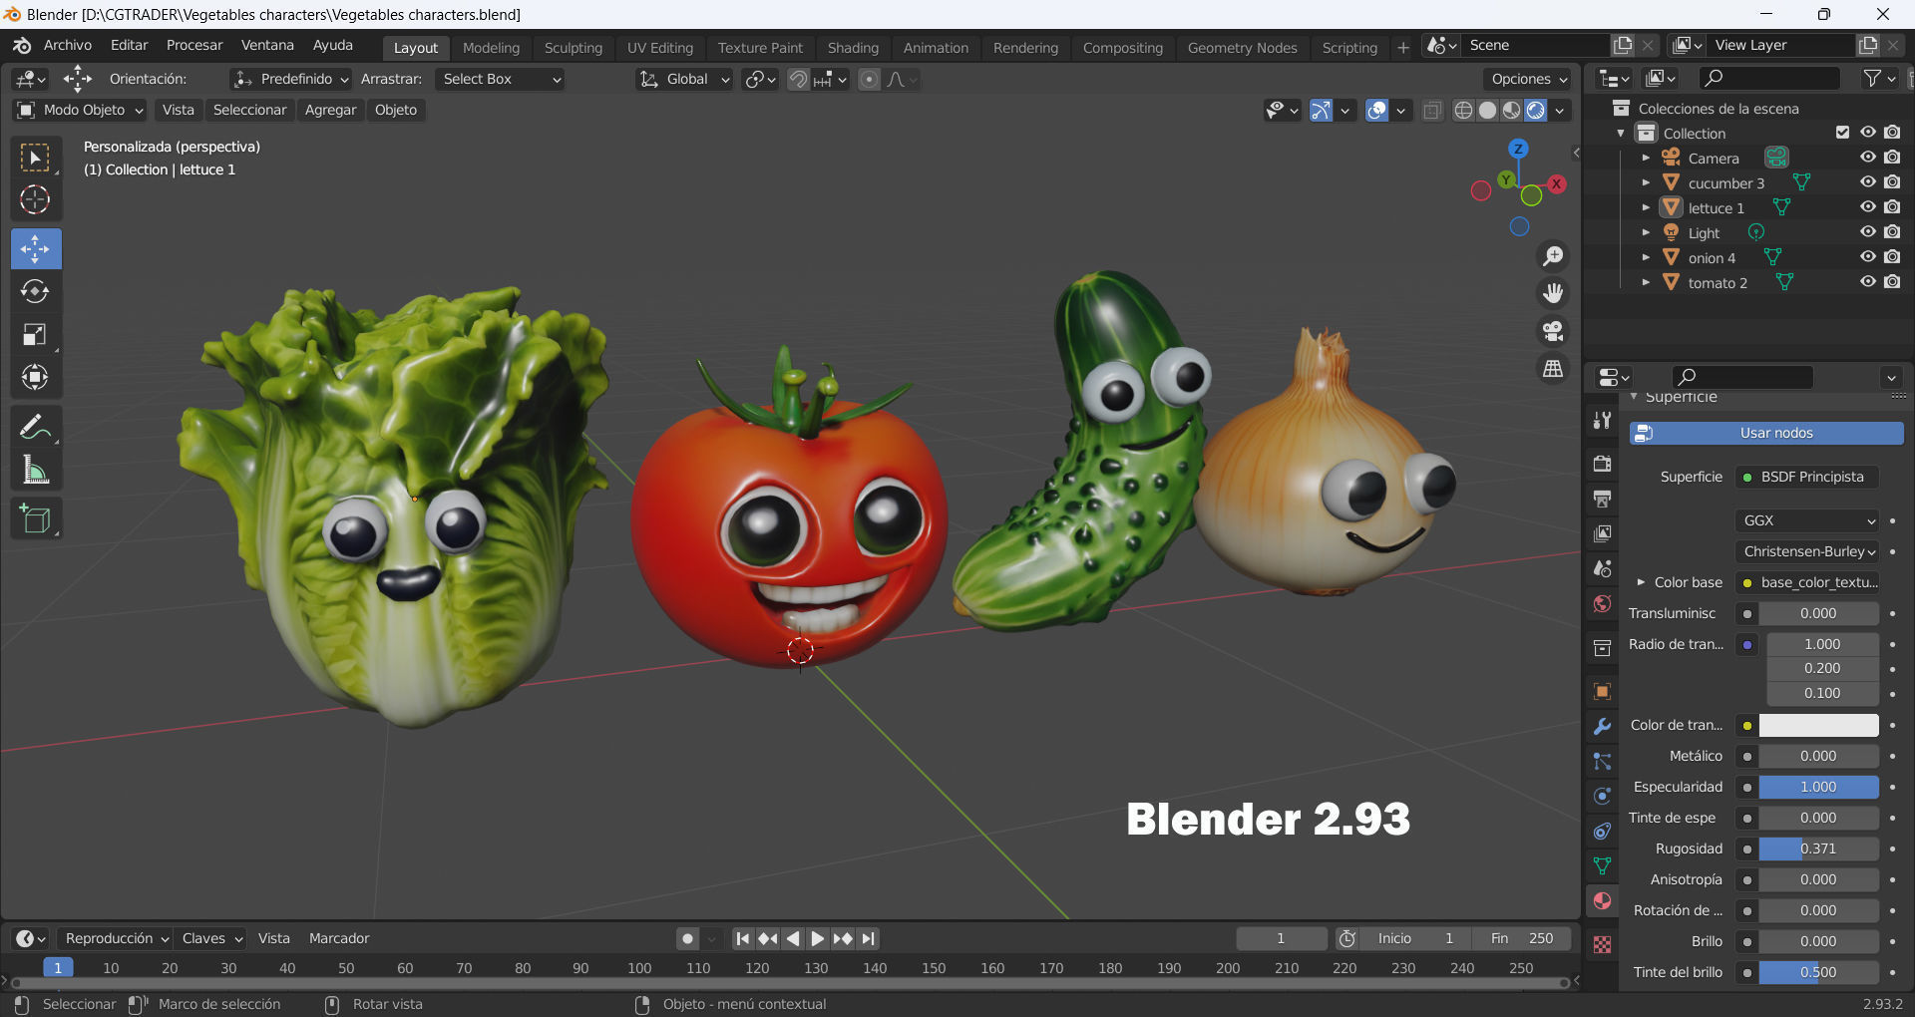Select the Select Box tool icon

point(35,158)
